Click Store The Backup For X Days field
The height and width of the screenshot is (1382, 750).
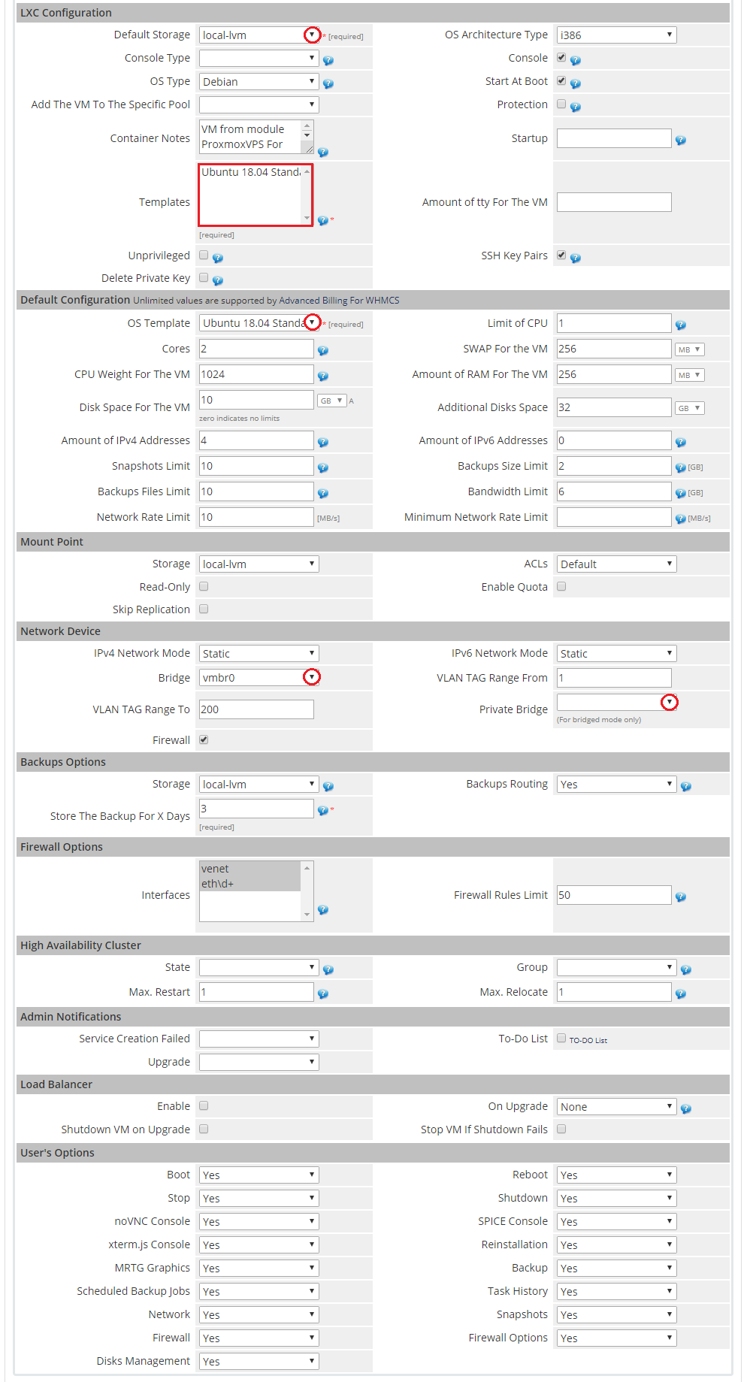click(x=256, y=809)
